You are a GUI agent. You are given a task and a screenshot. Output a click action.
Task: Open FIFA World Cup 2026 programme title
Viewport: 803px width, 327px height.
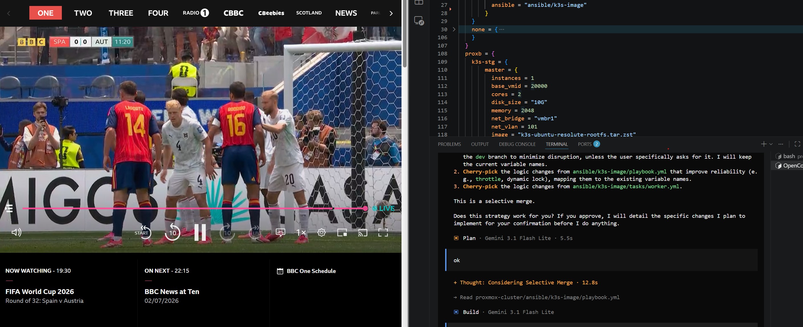click(40, 291)
